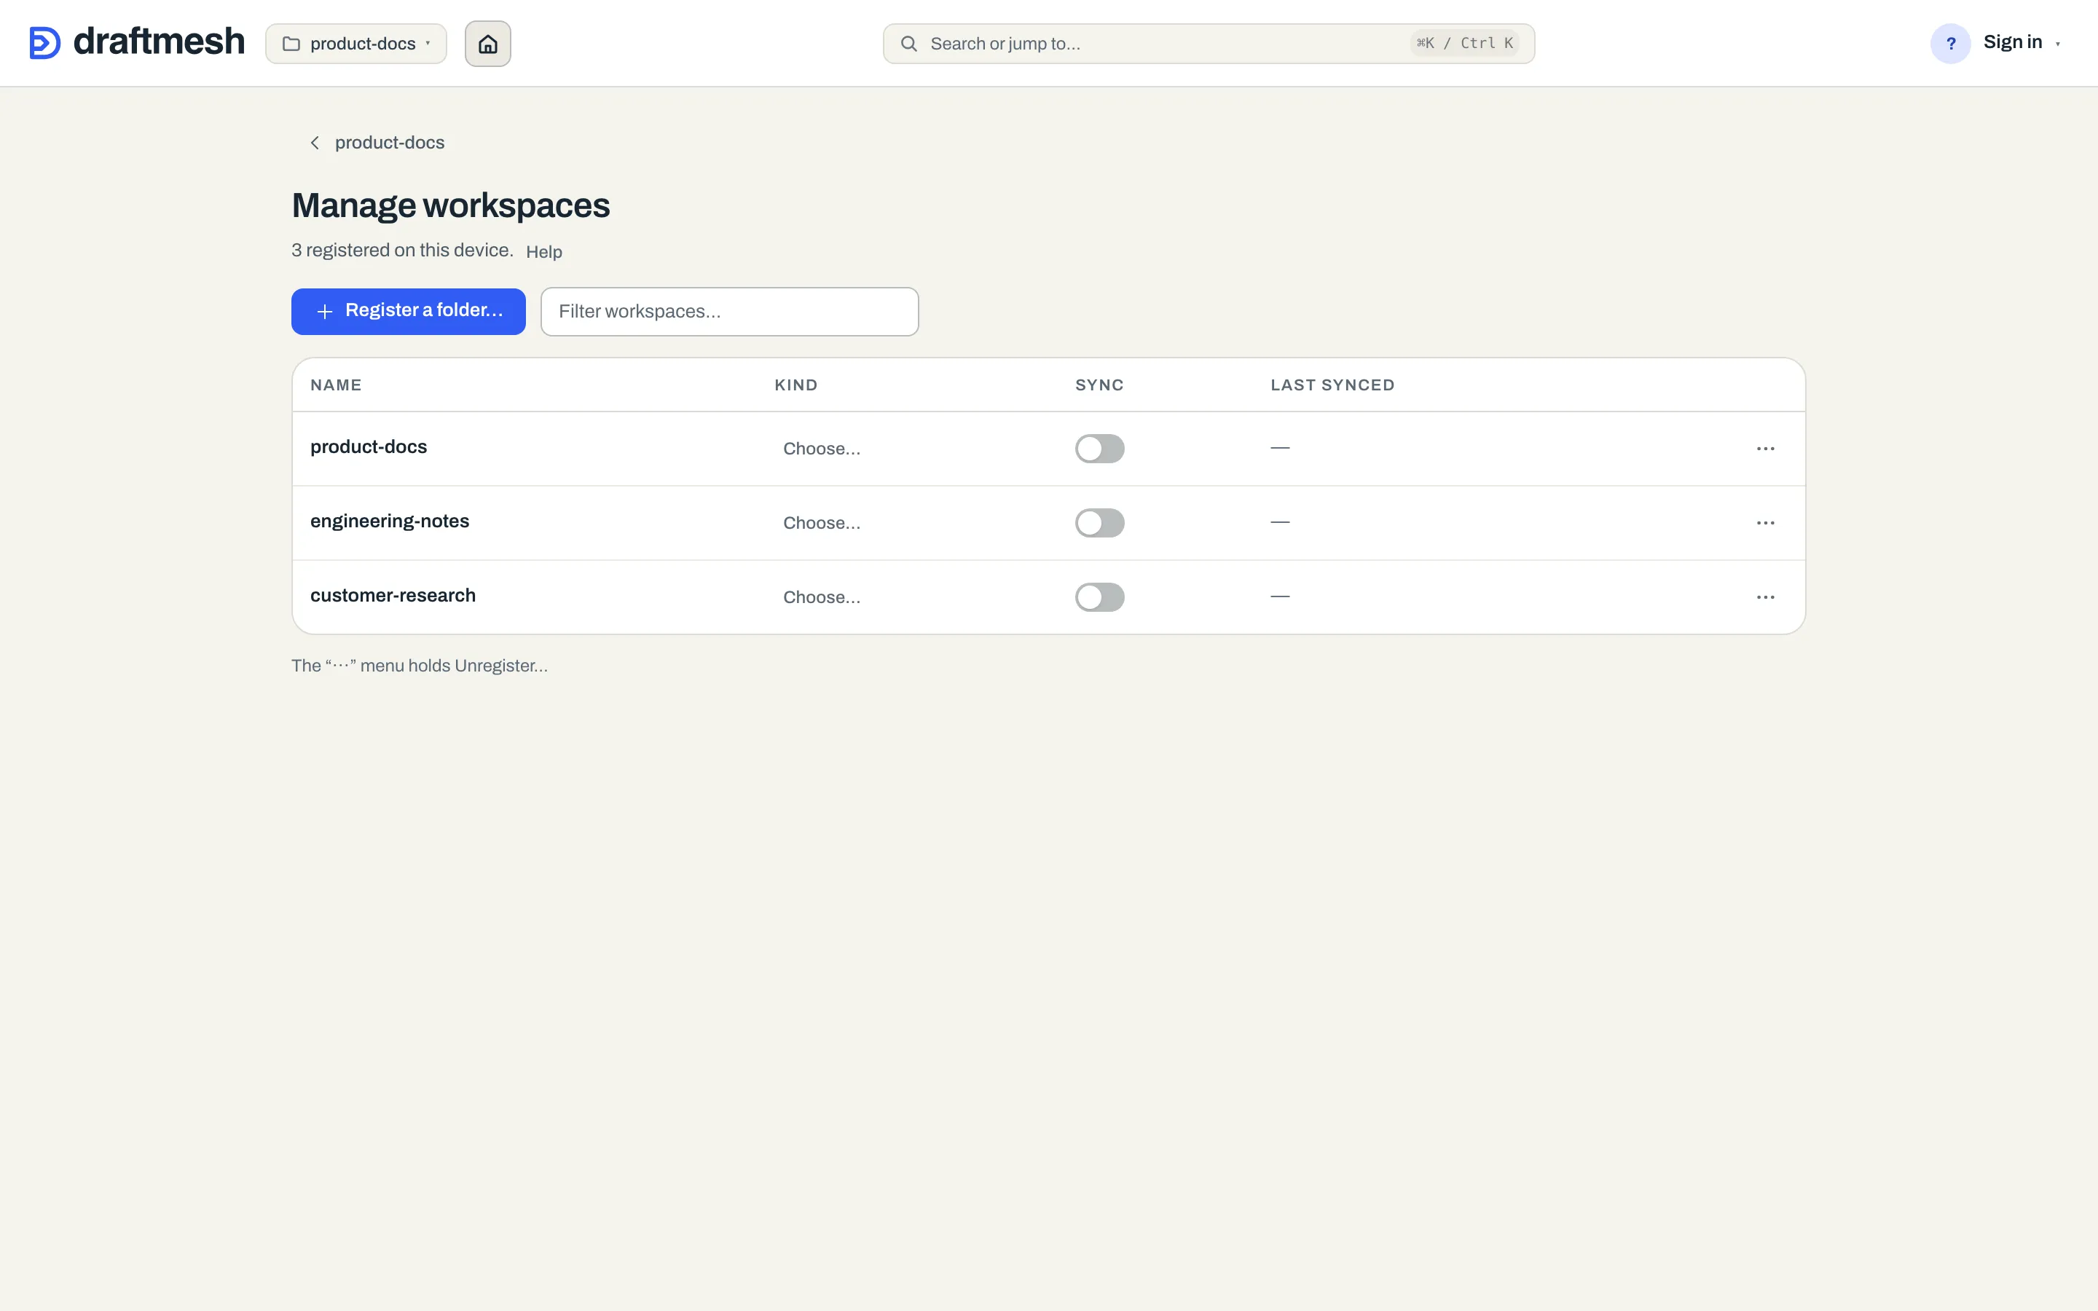
Task: Click the Register a folder button
Action: click(409, 311)
